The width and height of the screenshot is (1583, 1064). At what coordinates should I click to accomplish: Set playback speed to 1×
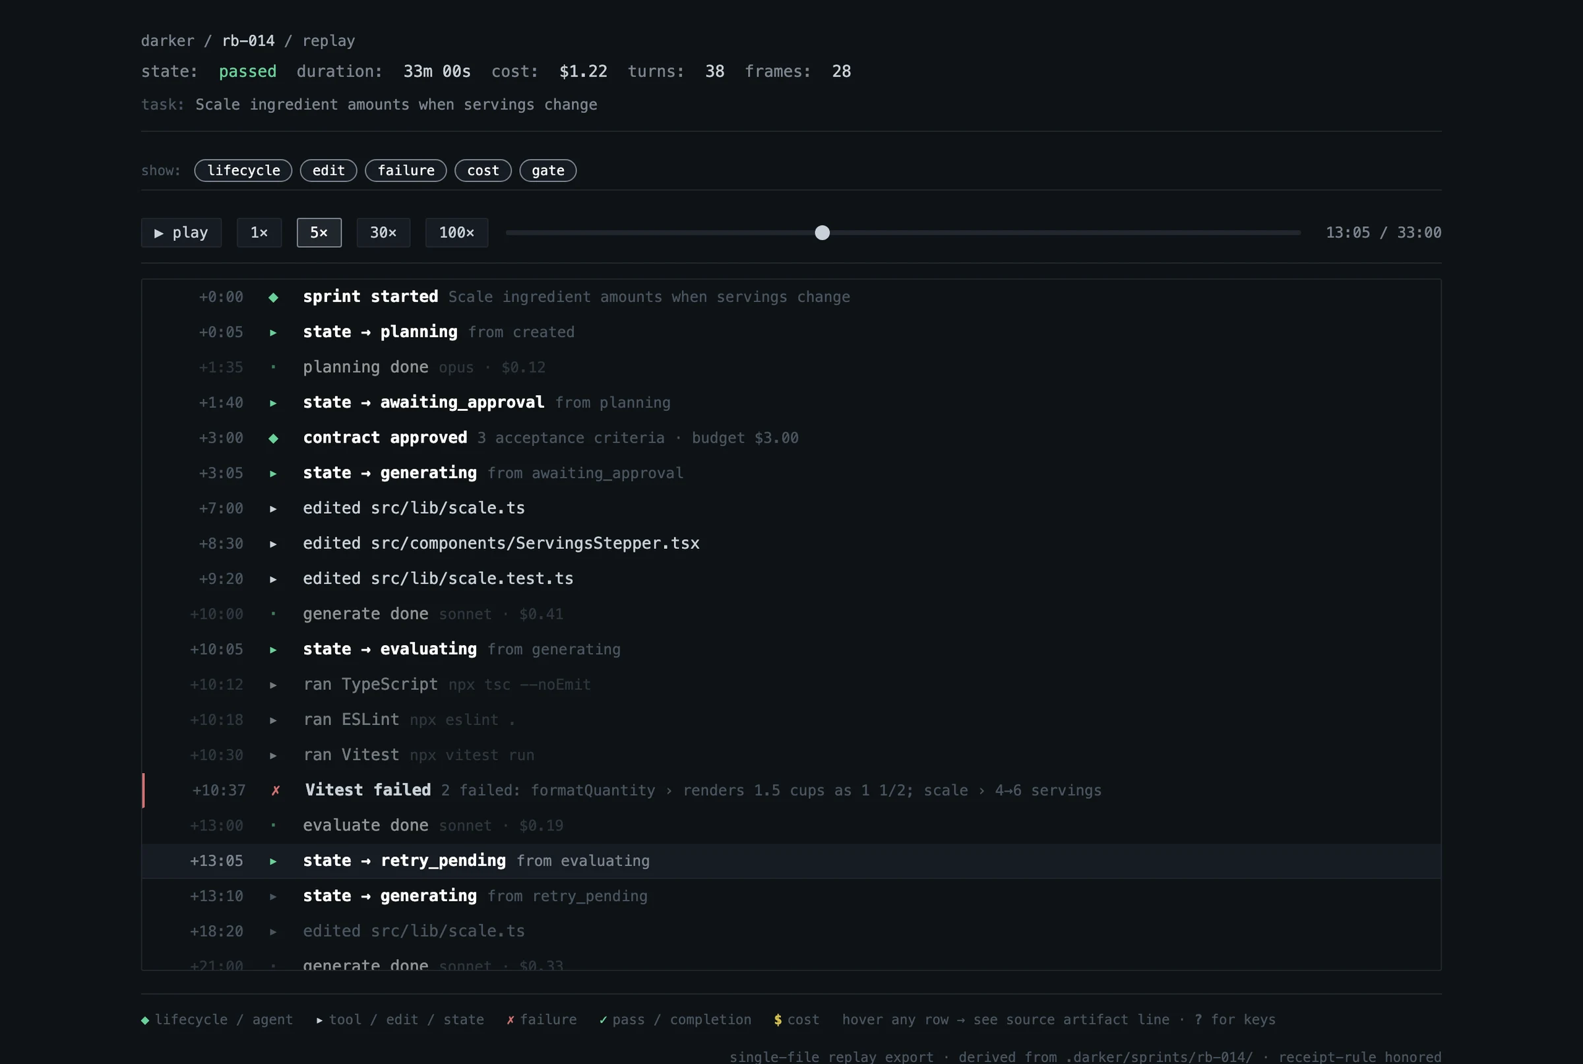coord(259,233)
